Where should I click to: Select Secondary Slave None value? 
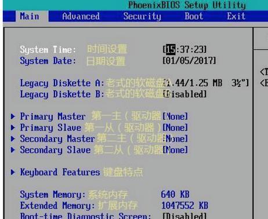(x=175, y=150)
